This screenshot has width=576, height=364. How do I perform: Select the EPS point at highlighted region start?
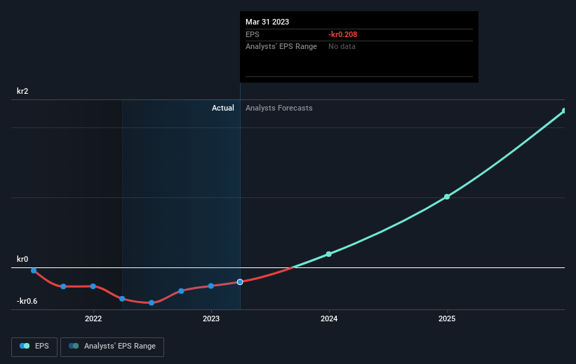point(122,299)
